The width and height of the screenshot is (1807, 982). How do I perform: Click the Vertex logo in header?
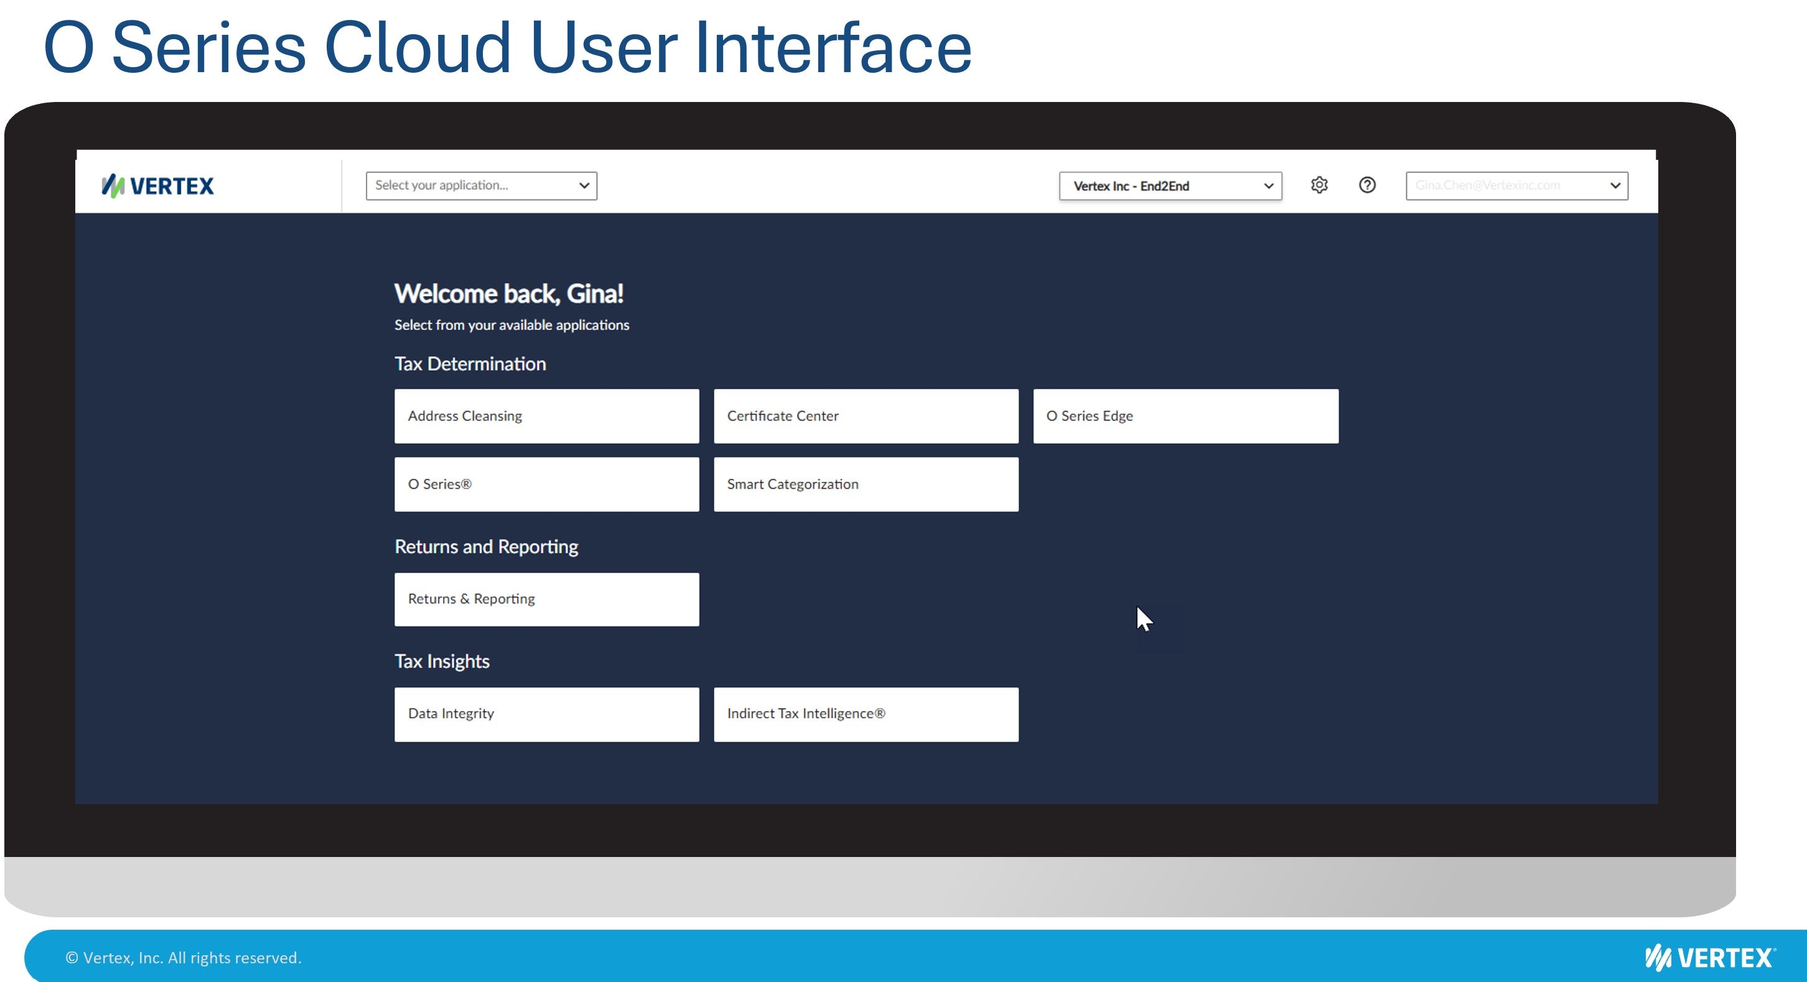pos(158,186)
